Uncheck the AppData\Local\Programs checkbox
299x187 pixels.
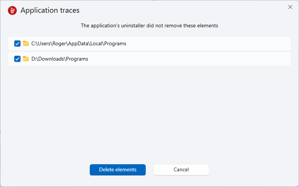tap(17, 43)
